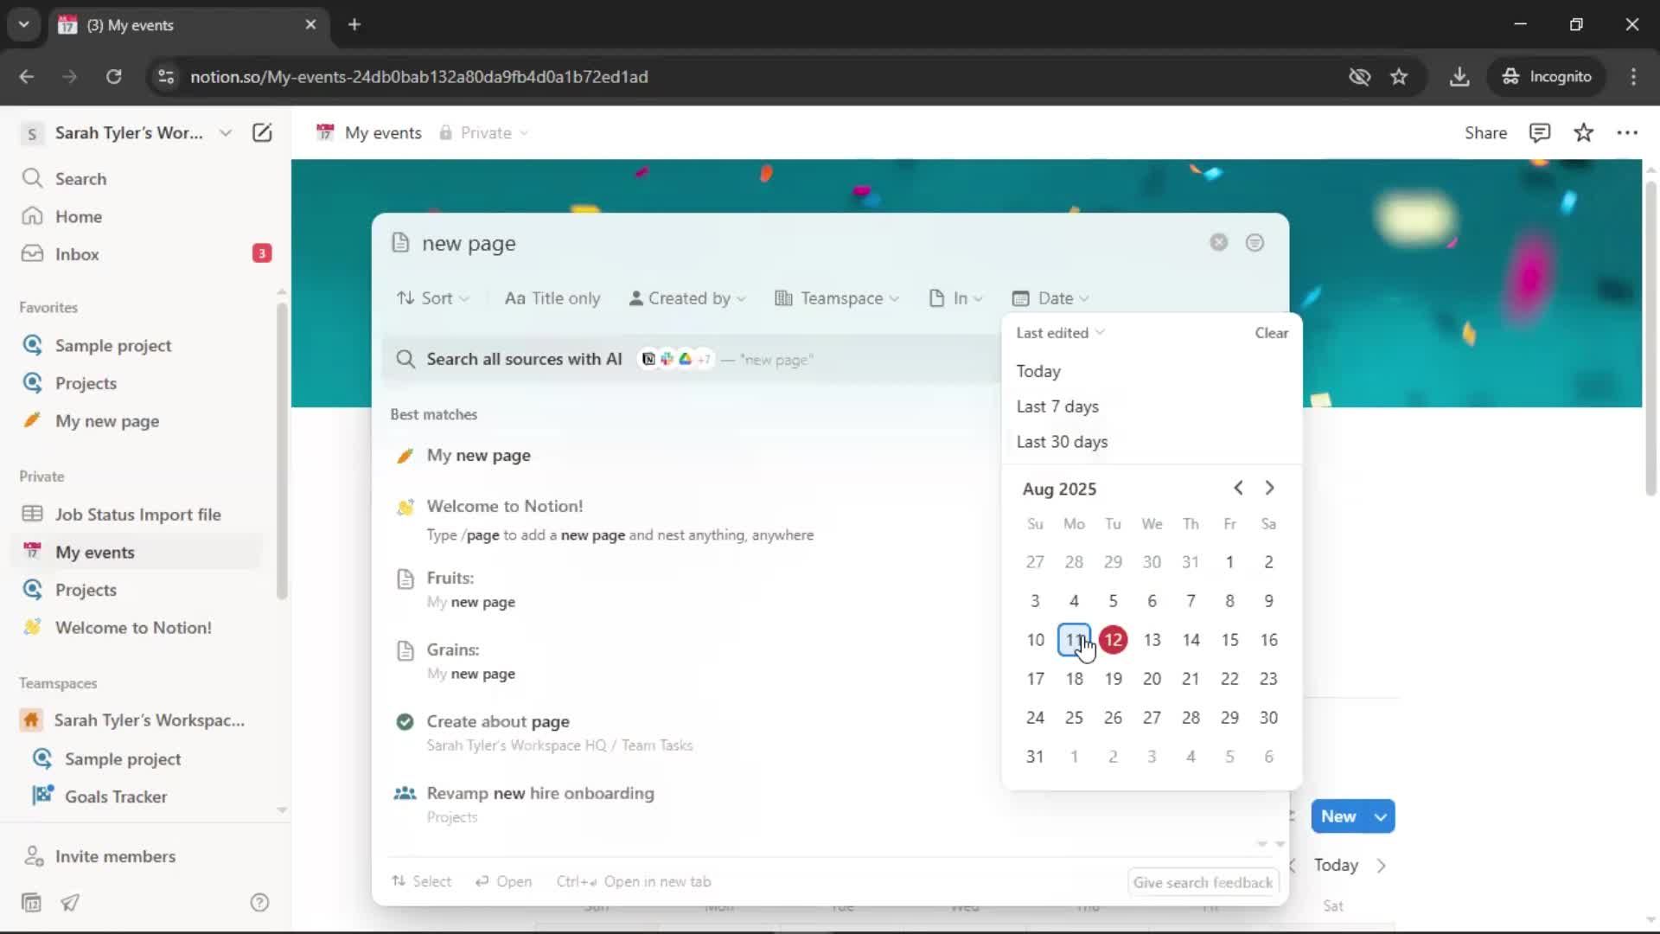
Task: Go to previous month in the calendar
Action: click(x=1238, y=489)
